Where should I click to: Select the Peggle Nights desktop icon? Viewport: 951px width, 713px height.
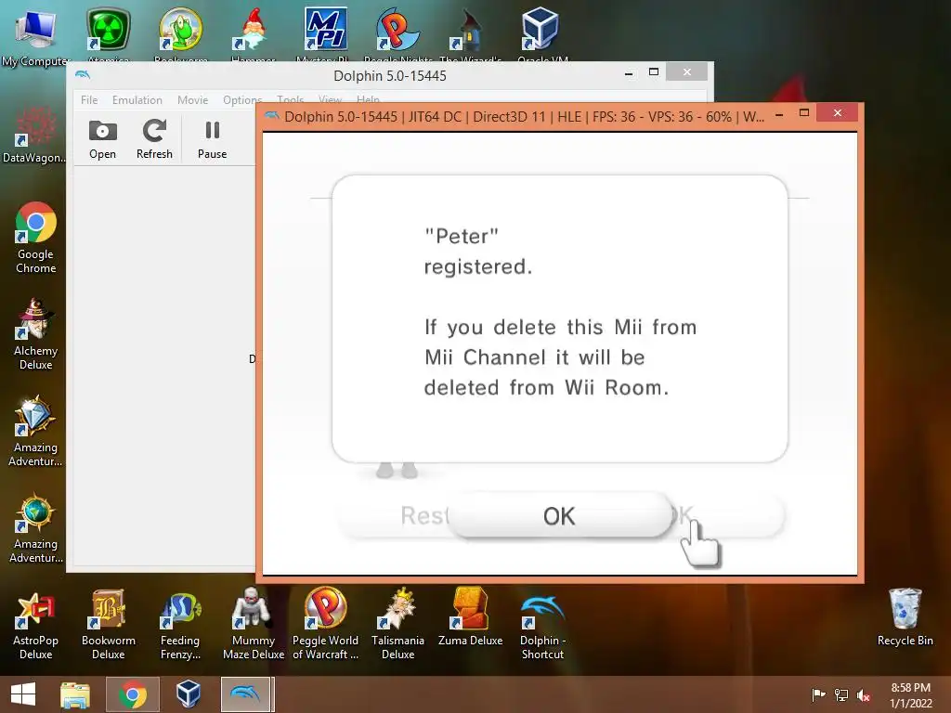[x=397, y=33]
